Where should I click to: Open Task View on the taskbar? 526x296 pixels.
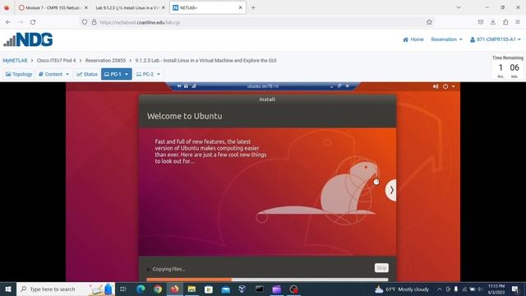point(123,289)
